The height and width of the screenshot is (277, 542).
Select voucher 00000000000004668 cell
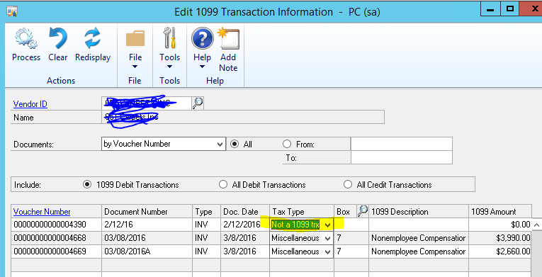(x=57, y=238)
